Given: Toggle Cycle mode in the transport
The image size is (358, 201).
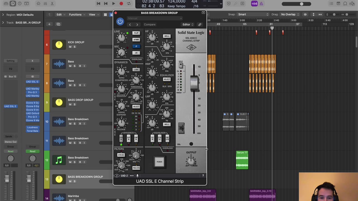Looking at the screenshot, I should click(129, 4).
